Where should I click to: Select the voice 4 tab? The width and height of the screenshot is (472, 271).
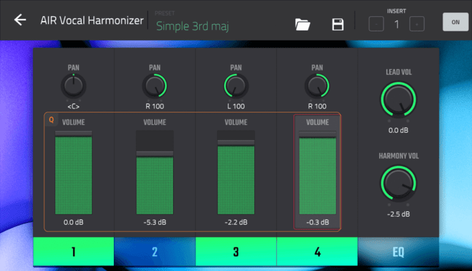tap(317, 252)
